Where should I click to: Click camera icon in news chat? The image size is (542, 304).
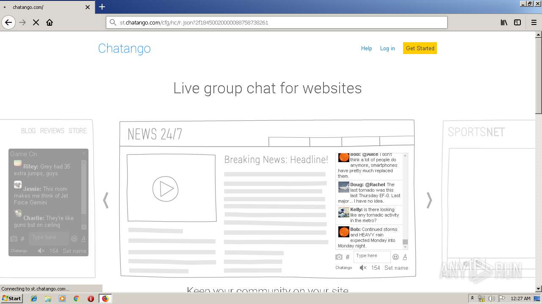click(339, 257)
